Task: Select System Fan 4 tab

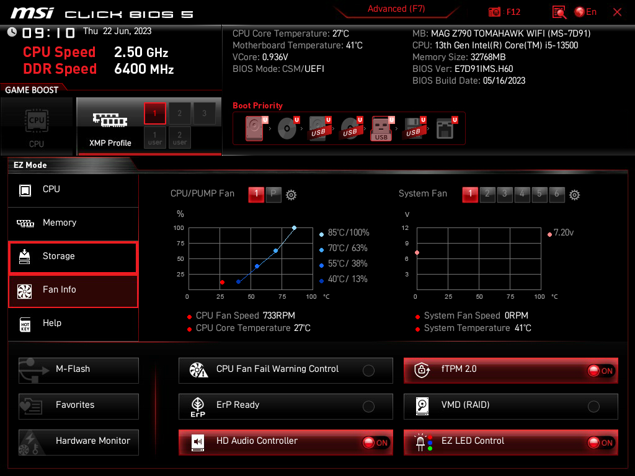Action: point(522,194)
